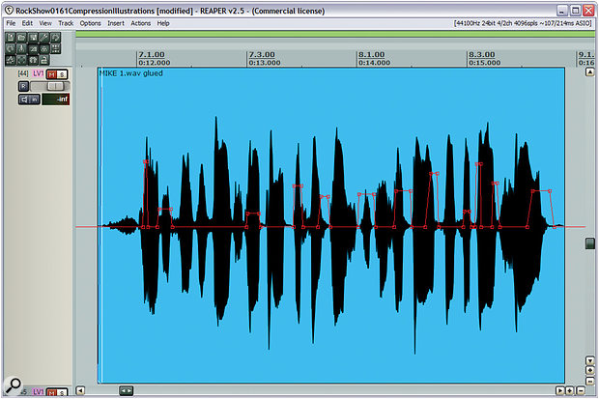Screen dimensions: 599x399
Task: Toggle the ripple editing toolbar icon
Action: (x=56, y=48)
